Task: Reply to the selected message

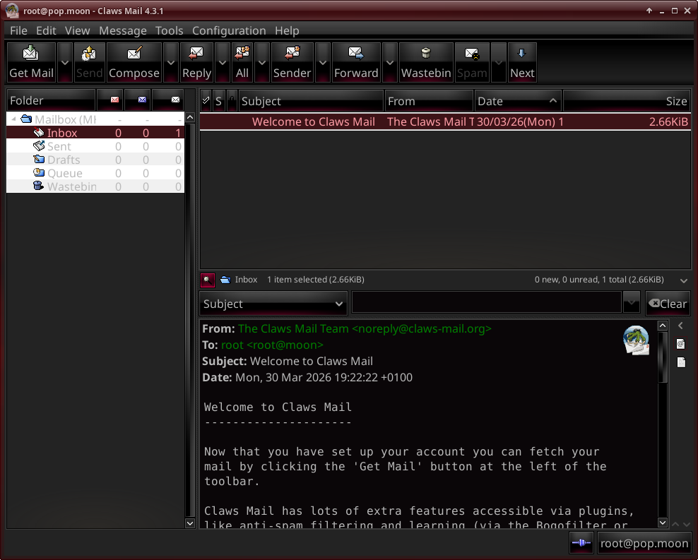Action: click(196, 62)
